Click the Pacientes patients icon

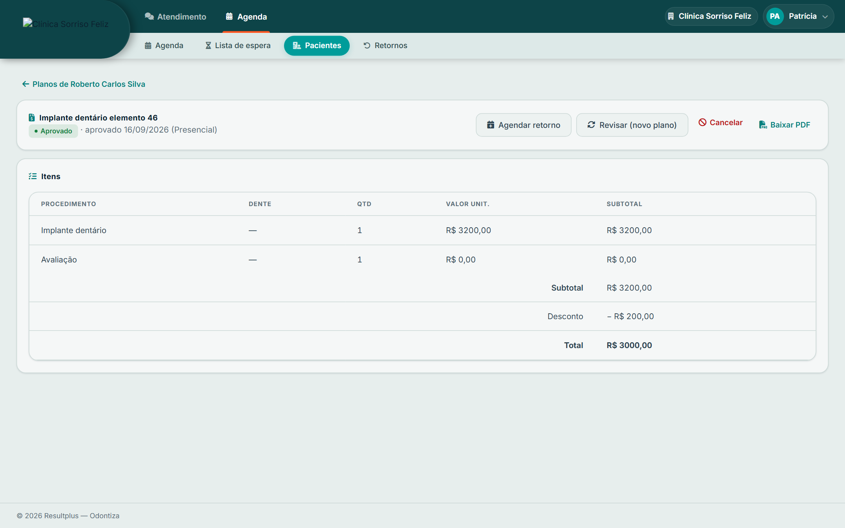pyautogui.click(x=297, y=45)
